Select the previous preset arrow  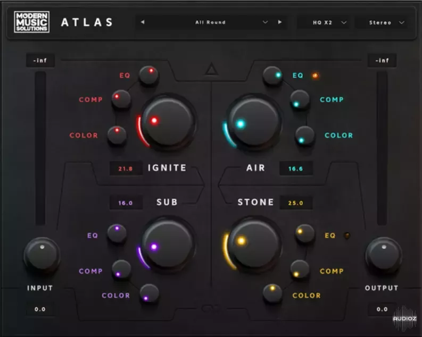pyautogui.click(x=143, y=22)
